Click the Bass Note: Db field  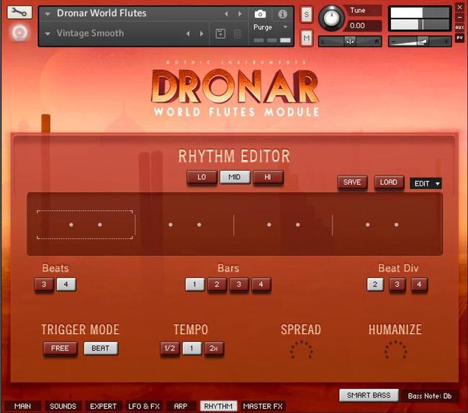pyautogui.click(x=430, y=396)
